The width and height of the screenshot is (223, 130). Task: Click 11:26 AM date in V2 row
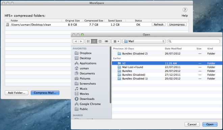click(171, 63)
